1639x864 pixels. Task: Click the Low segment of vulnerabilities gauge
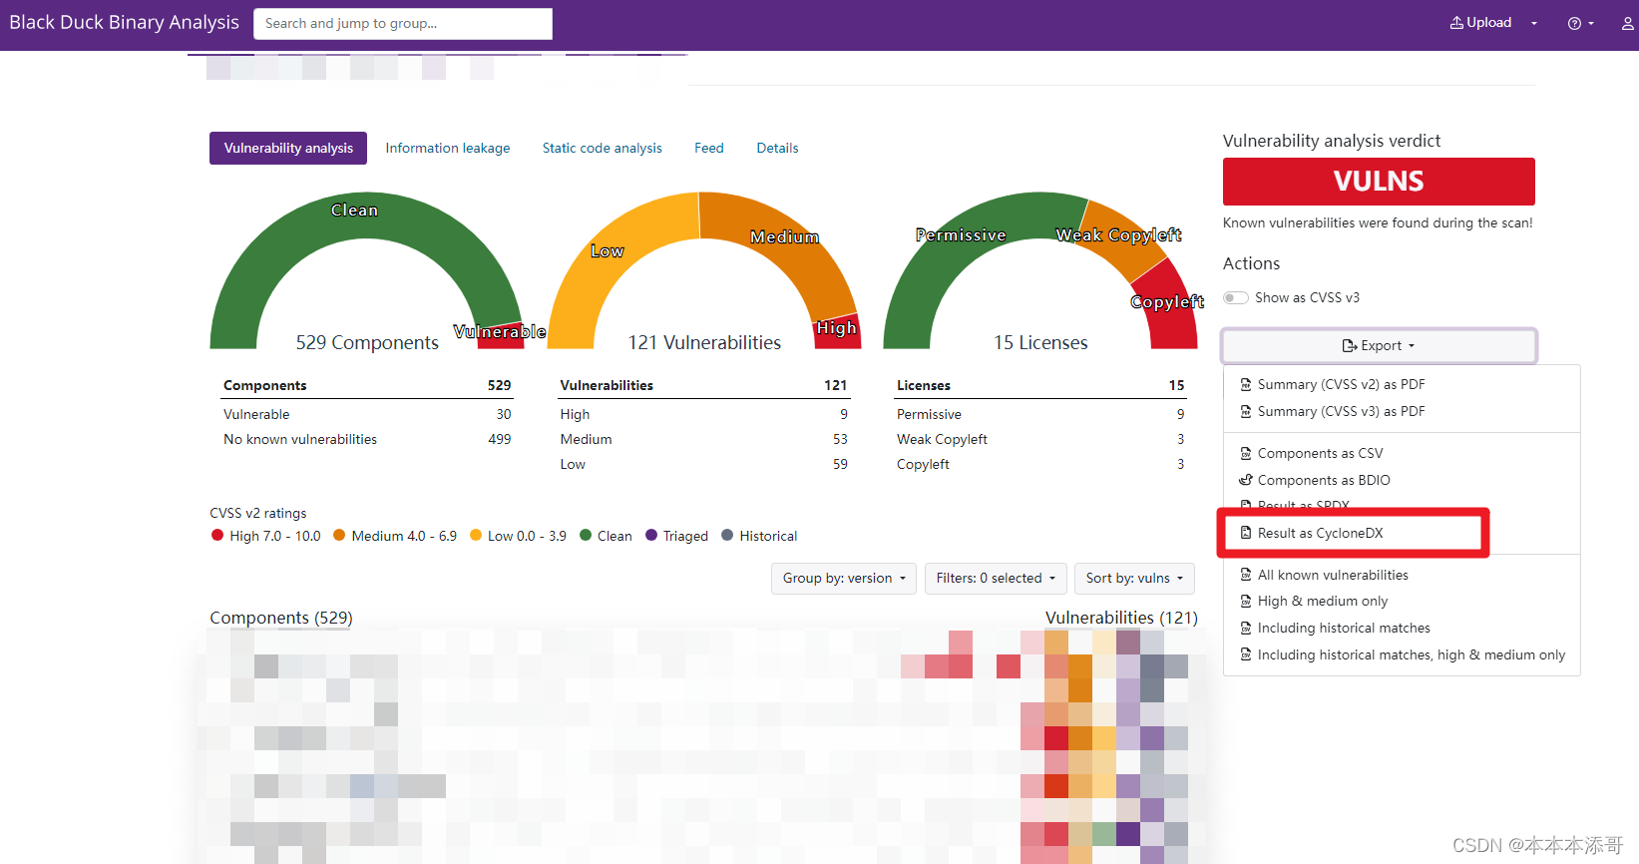coord(607,250)
